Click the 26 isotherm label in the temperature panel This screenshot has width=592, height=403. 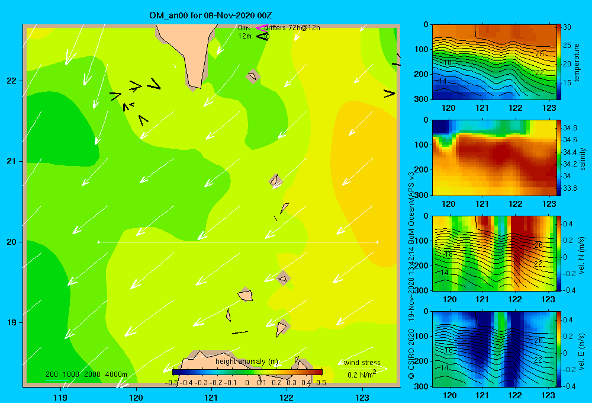coord(540,54)
